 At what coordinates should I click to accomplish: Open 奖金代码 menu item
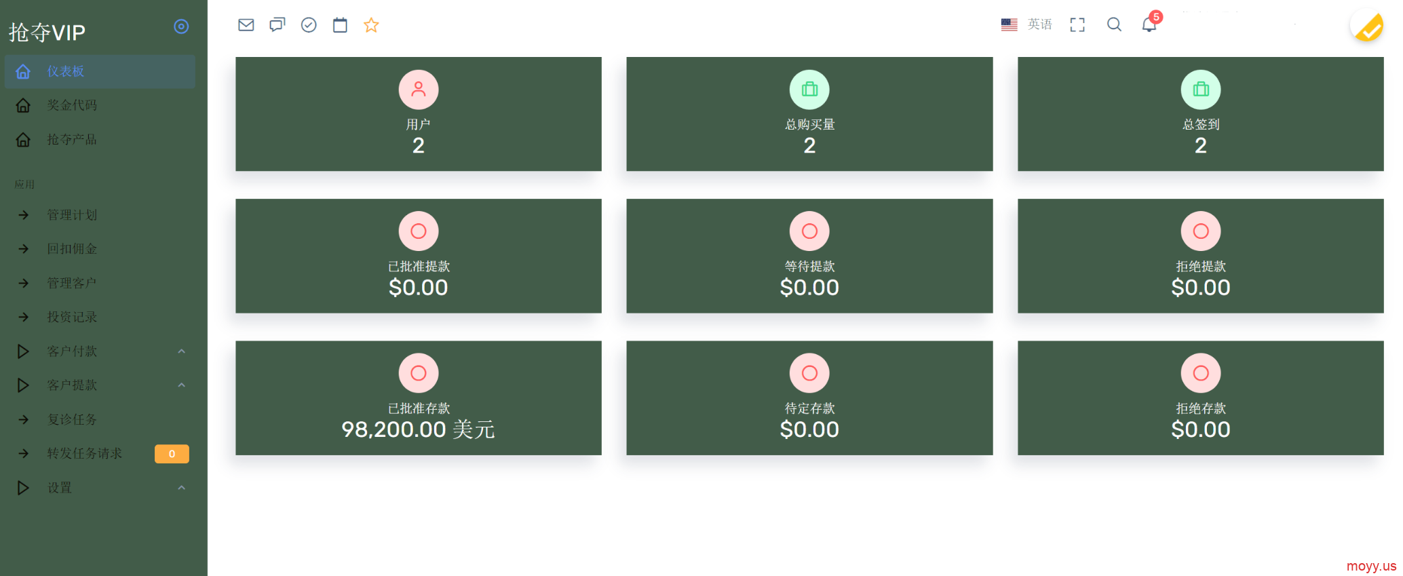(100, 105)
